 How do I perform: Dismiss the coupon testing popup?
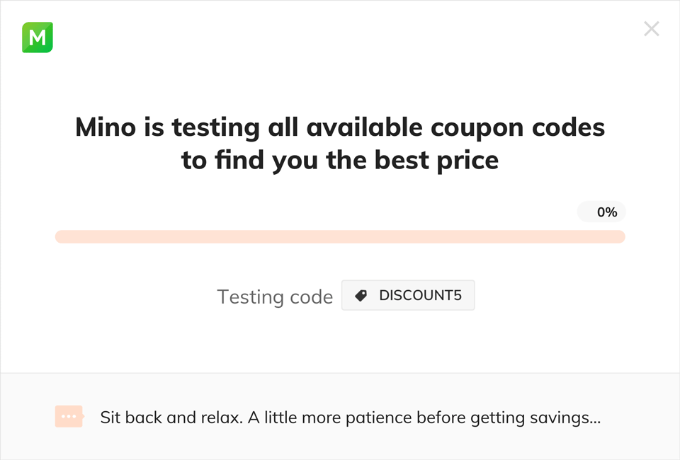651,28
